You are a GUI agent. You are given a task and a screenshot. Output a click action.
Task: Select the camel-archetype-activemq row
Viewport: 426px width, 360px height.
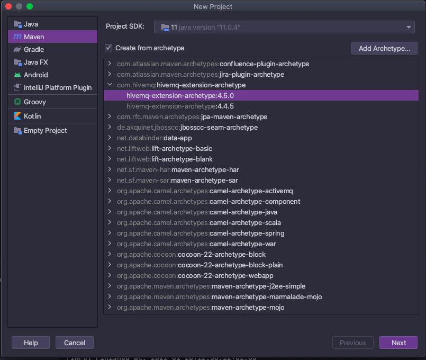pos(261,191)
